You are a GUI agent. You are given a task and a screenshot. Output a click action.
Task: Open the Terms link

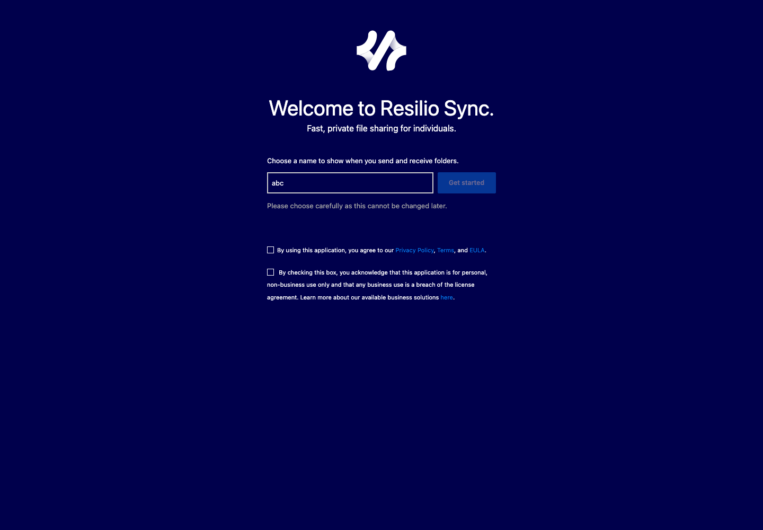[446, 250]
